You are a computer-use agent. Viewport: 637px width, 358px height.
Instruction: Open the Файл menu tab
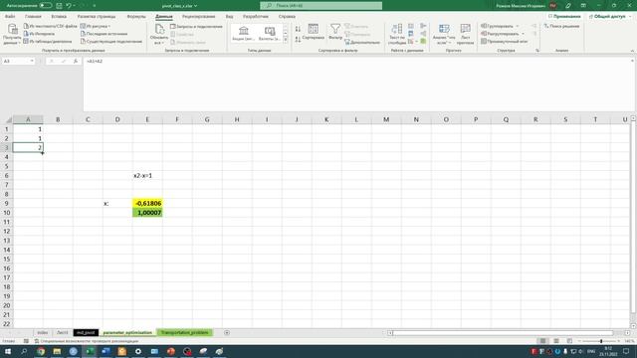tap(10, 17)
